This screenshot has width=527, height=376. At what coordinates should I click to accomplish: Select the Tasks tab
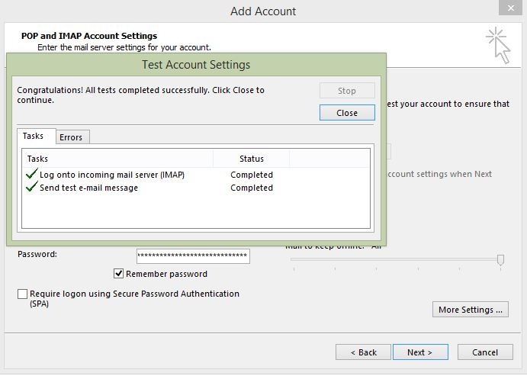coord(34,137)
